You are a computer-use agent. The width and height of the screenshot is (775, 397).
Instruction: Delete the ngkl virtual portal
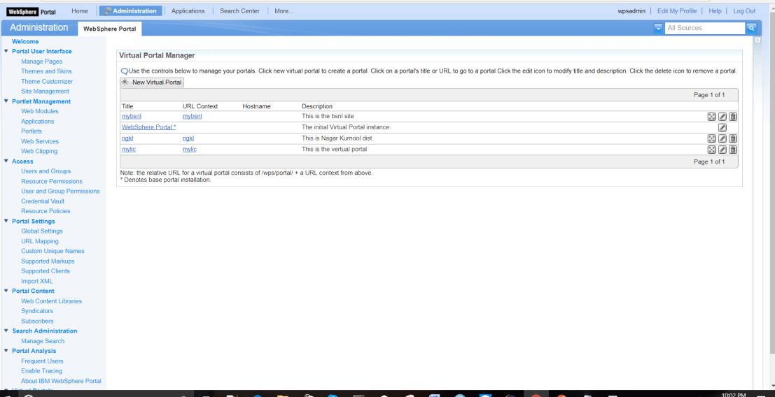tap(733, 138)
